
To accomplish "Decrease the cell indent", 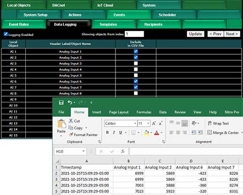I will click(x=194, y=132).
